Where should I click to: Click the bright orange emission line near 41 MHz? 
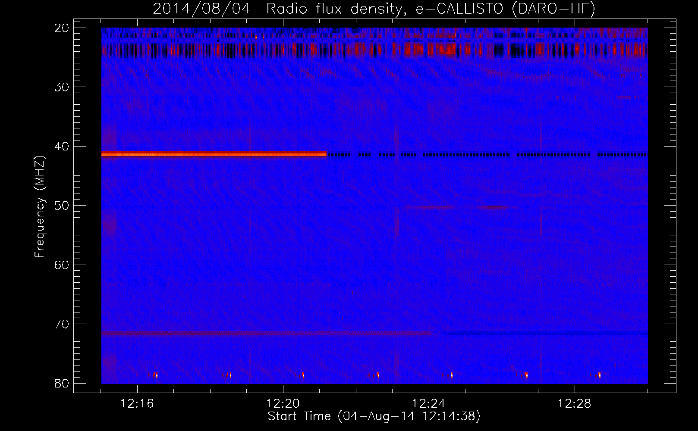[x=214, y=154]
